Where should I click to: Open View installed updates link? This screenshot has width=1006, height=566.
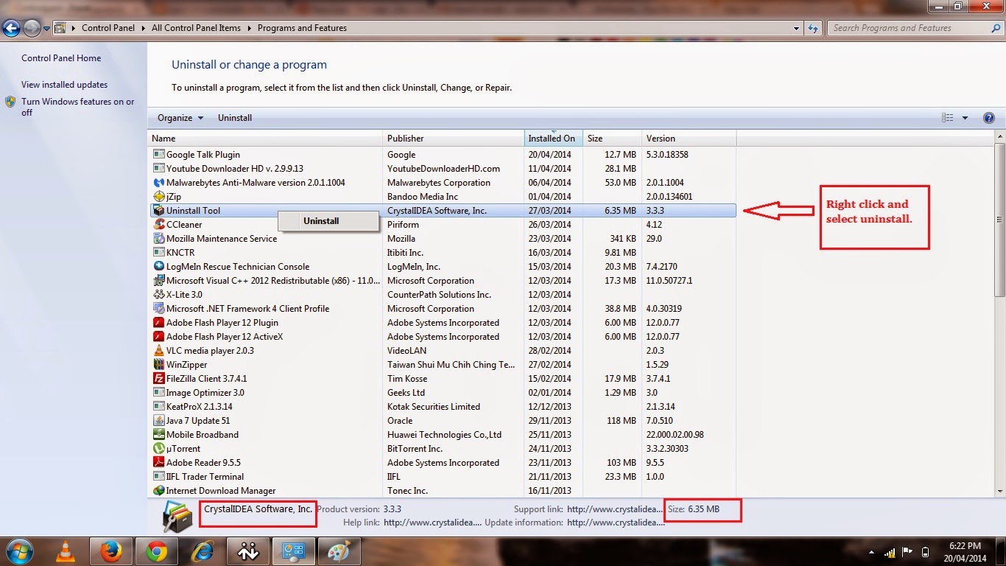click(x=64, y=85)
